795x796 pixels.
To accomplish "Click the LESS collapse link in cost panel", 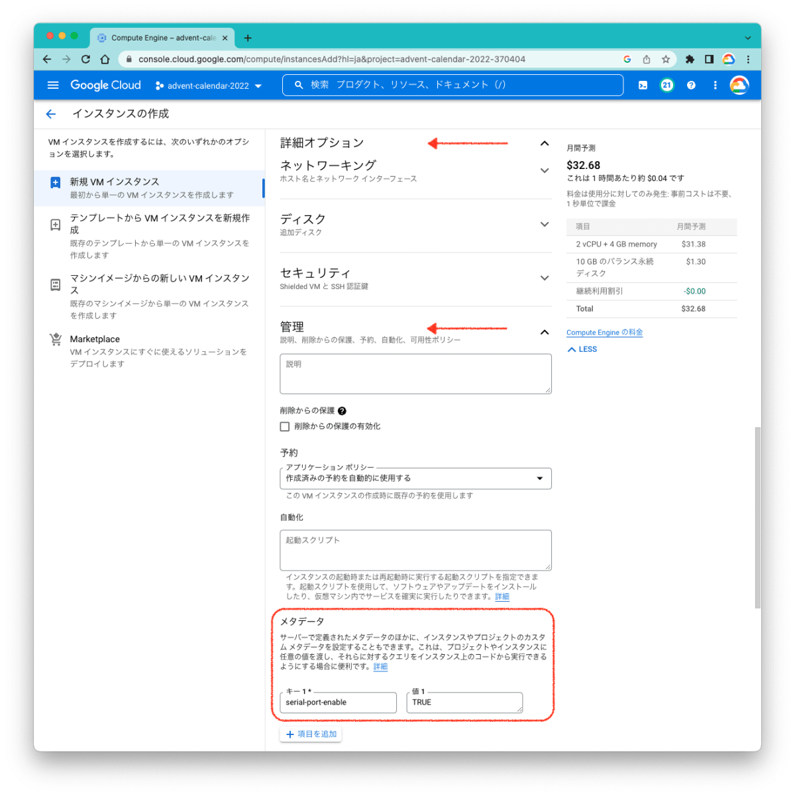I will click(x=582, y=349).
